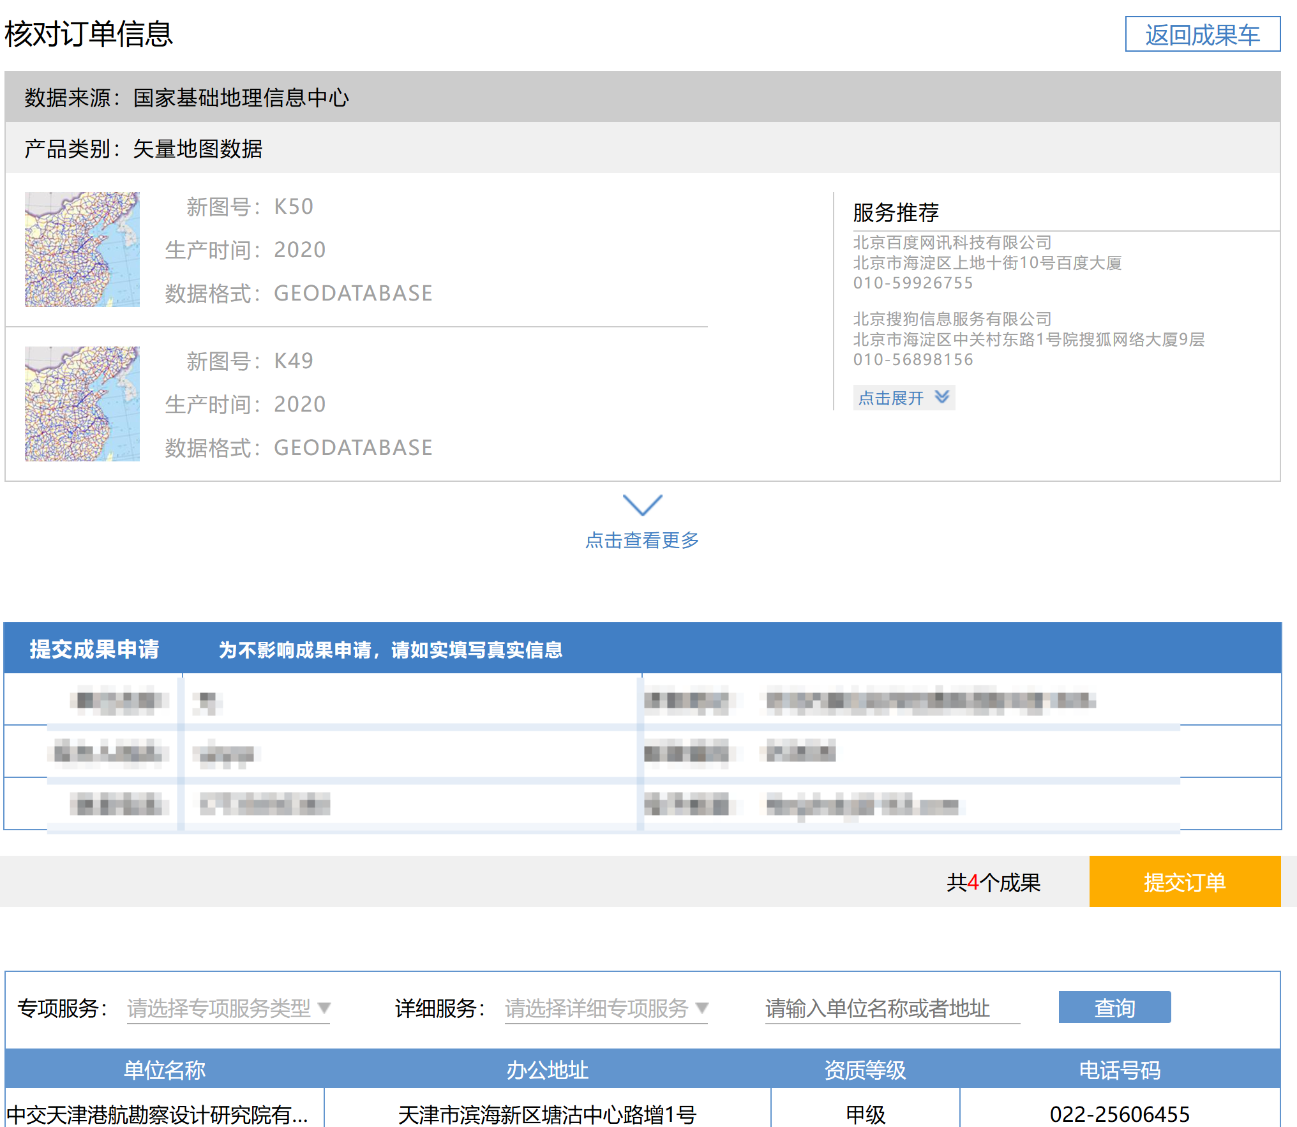Click the 北京搜狗信息服务有限公司 service entry

tap(952, 319)
